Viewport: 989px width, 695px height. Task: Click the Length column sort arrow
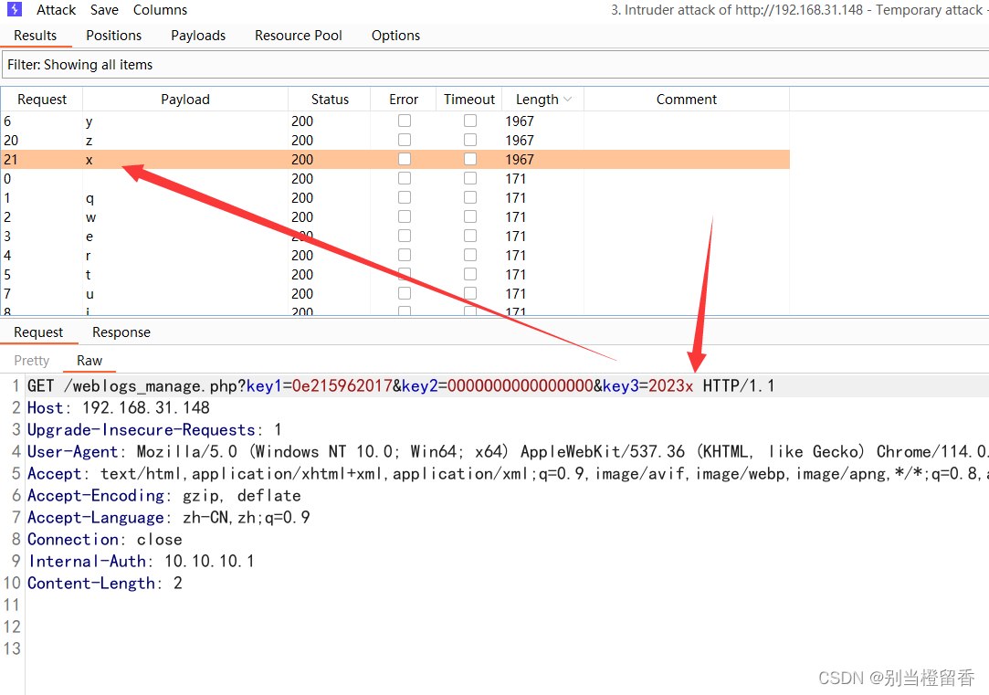(x=568, y=100)
